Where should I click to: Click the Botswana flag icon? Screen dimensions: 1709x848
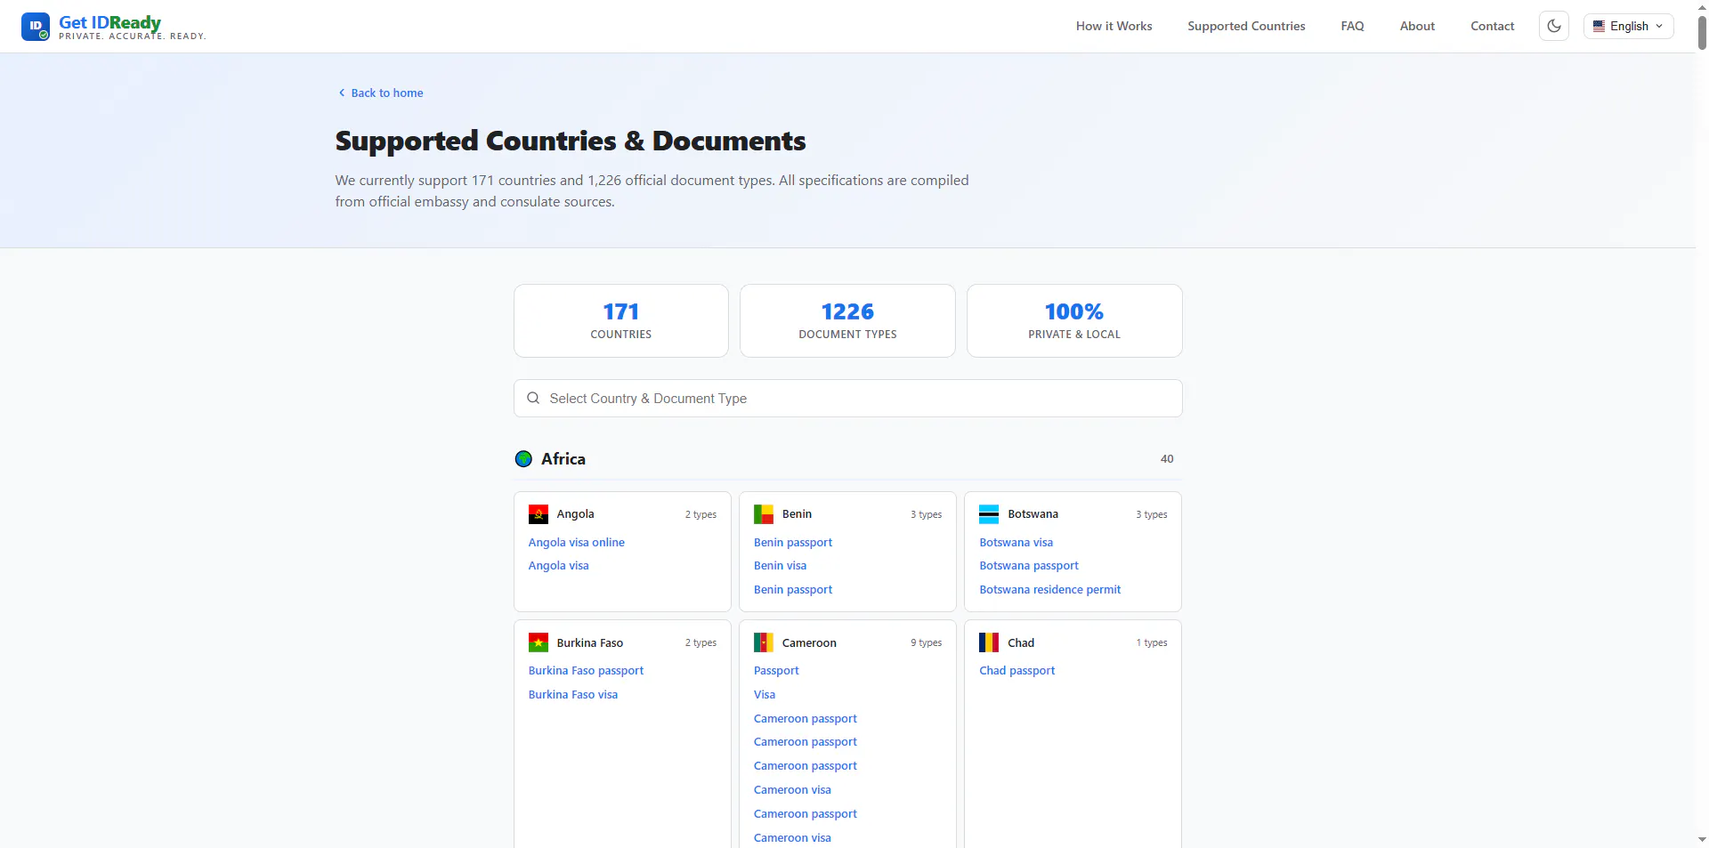(989, 514)
